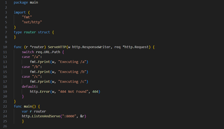Click the 'default' keyword

point(30,86)
